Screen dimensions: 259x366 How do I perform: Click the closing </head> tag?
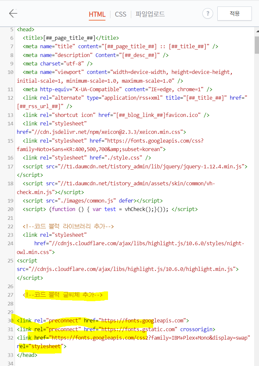[x=27, y=355]
